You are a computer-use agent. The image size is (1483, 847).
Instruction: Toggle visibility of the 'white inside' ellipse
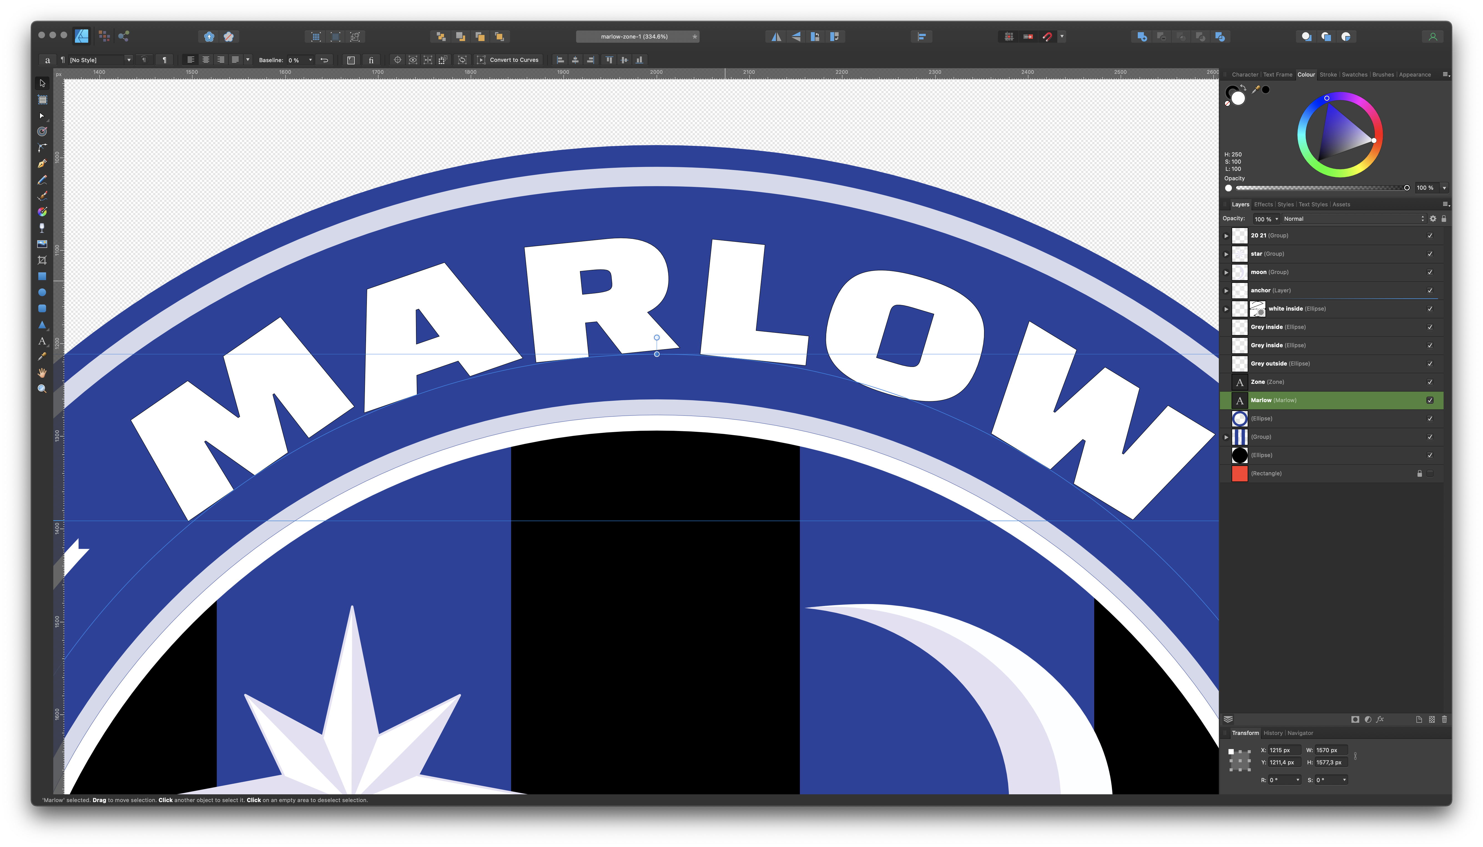[1430, 309]
